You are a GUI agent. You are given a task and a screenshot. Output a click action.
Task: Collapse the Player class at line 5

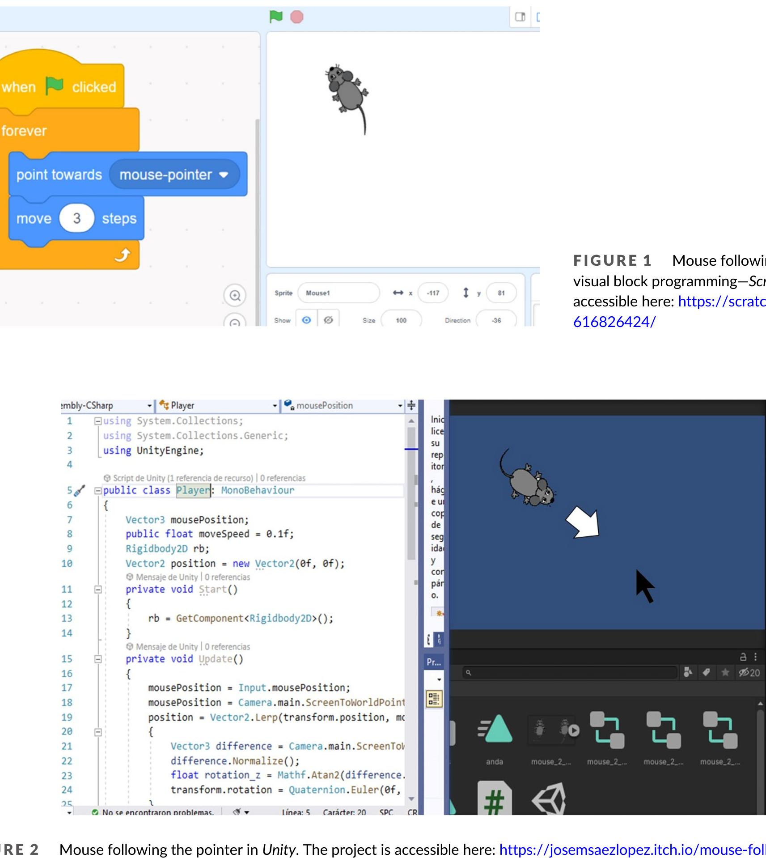pyautogui.click(x=97, y=491)
